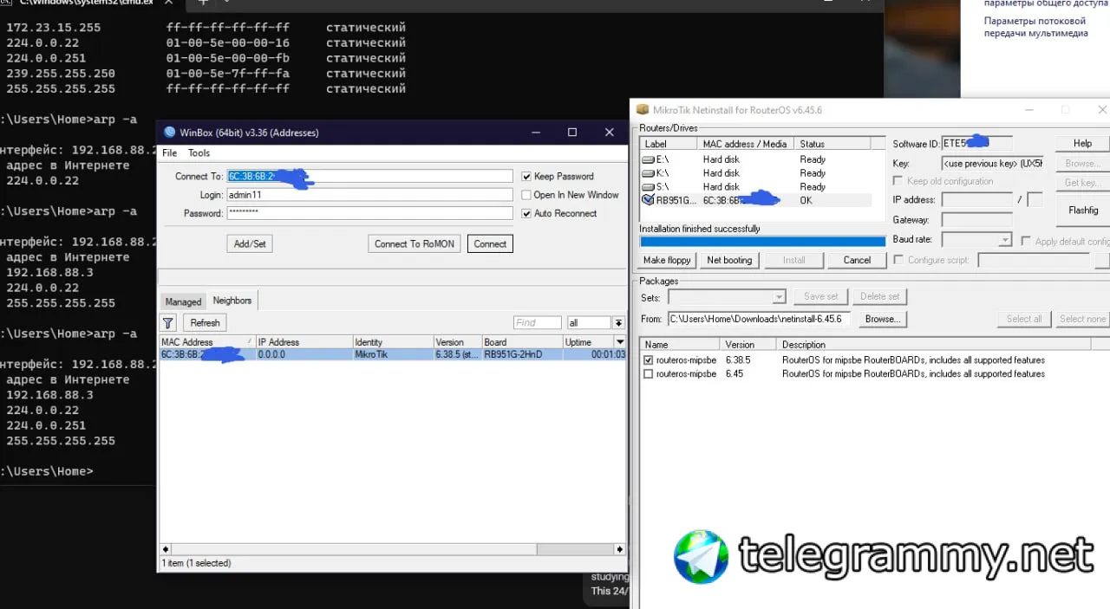Image resolution: width=1110 pixels, height=609 pixels.
Task: Click the Select none button
Action: click(x=1083, y=319)
